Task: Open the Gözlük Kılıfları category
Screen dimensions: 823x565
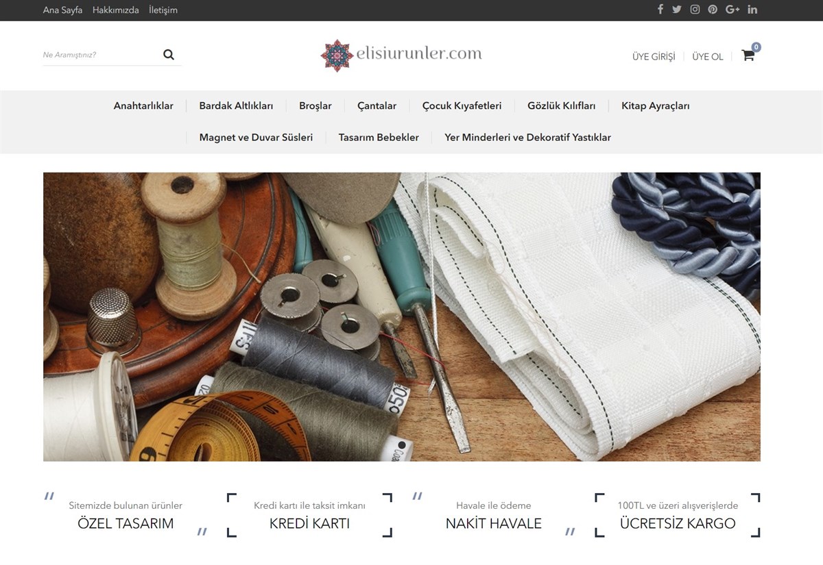Action: (x=562, y=106)
